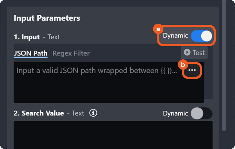The image size is (235, 149).
Task: Click the Dynamic label beside Search Value's switch
Action: [x=175, y=113]
